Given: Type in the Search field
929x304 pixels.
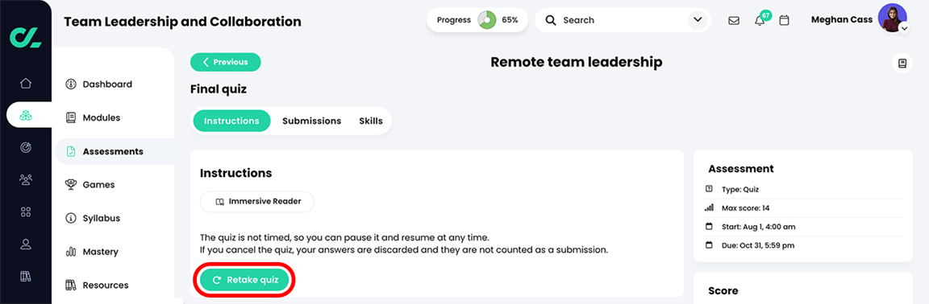Looking at the screenshot, I should point(622,20).
